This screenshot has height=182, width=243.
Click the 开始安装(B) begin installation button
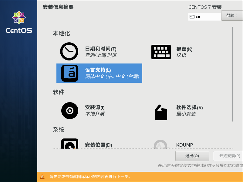click(228, 156)
